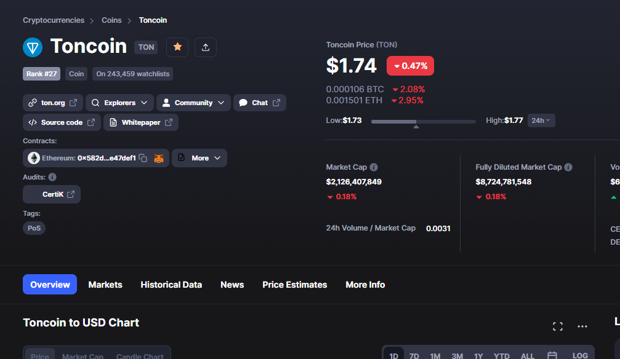Screen dimensions: 620x359
Task: Open the Chat external link
Action: 260,103
